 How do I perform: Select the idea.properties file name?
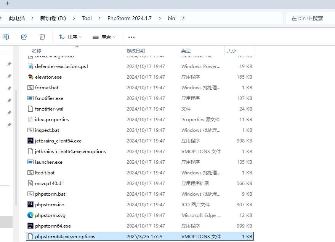coord(52,120)
